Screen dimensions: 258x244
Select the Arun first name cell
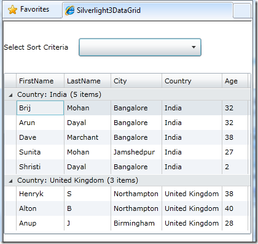(x=40, y=123)
